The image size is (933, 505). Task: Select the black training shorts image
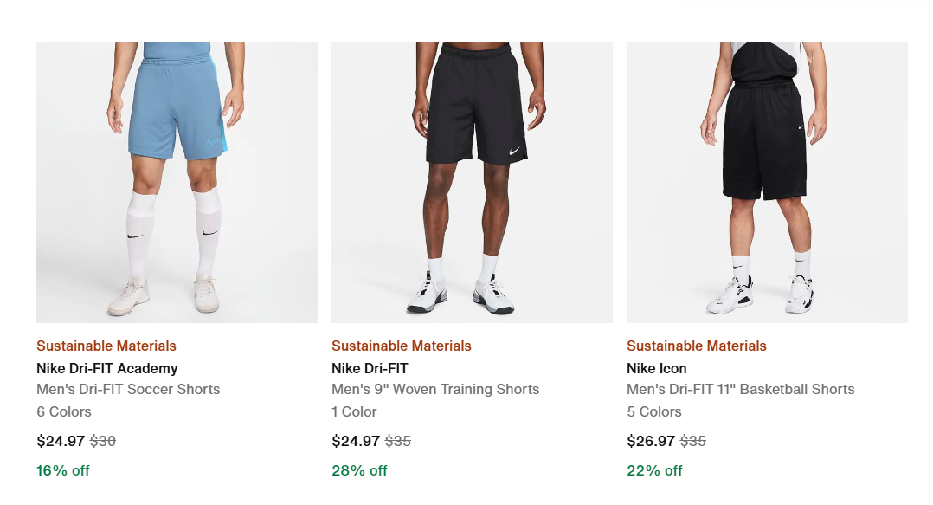click(x=472, y=182)
